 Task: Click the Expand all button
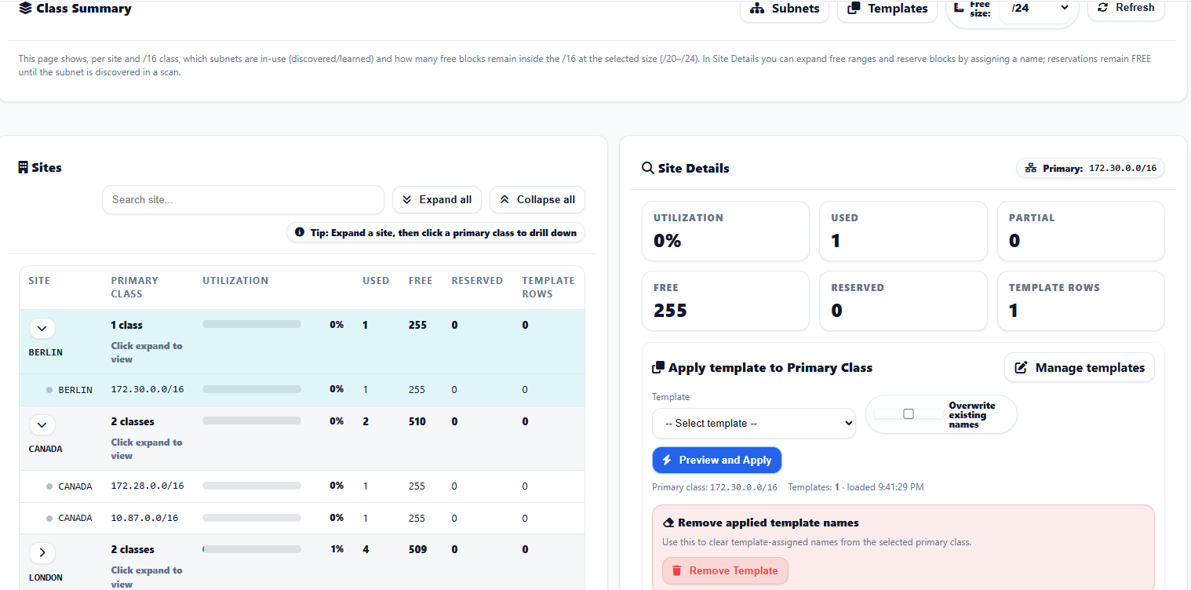point(438,199)
